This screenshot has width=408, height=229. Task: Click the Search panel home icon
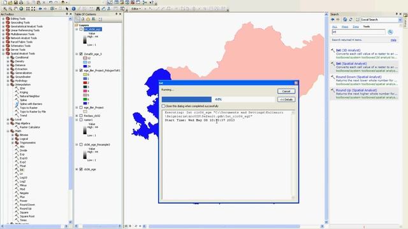(x=345, y=20)
